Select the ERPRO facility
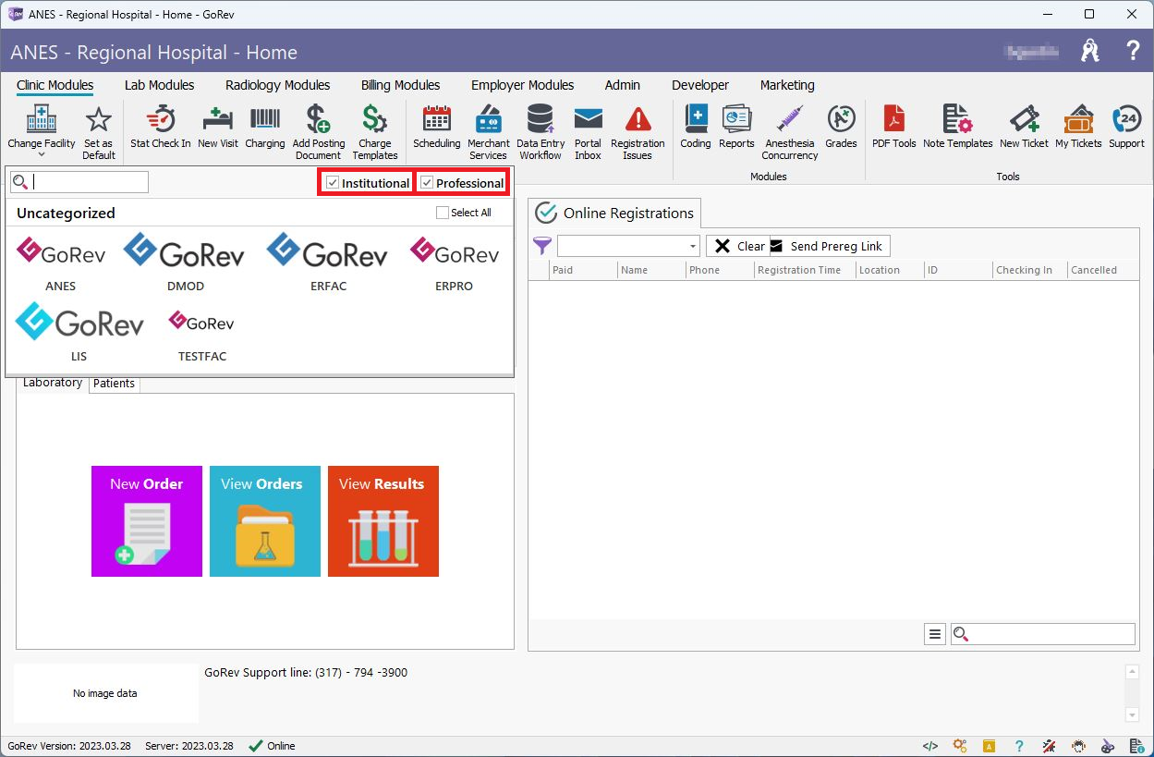The height and width of the screenshot is (757, 1154). [454, 263]
